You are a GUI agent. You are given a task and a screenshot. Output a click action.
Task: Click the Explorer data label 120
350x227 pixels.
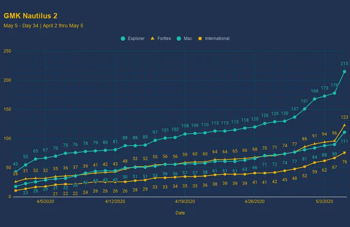(x=255, y=119)
